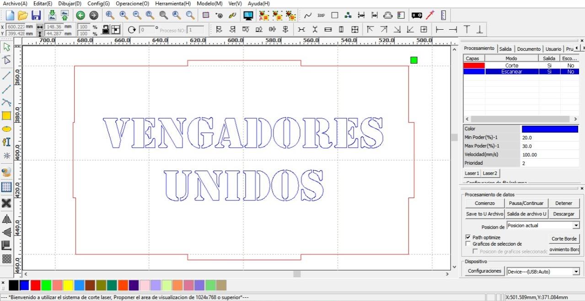
Task: Undo with the green left arrow icon
Action: [81, 16]
